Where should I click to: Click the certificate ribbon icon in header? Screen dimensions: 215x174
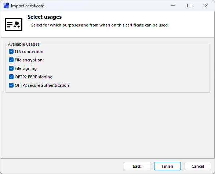click(x=14, y=25)
